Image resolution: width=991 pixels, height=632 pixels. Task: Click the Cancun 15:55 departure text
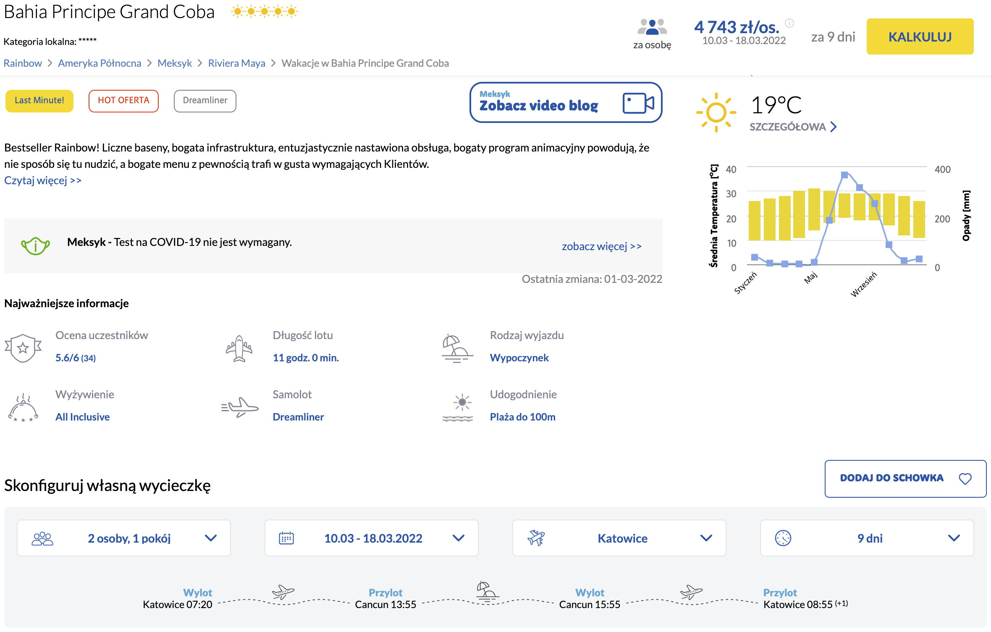pos(590,605)
